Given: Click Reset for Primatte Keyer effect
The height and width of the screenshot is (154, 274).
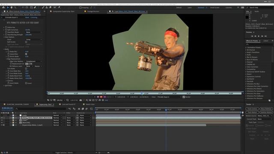Looking at the screenshot, I should coord(27,18).
